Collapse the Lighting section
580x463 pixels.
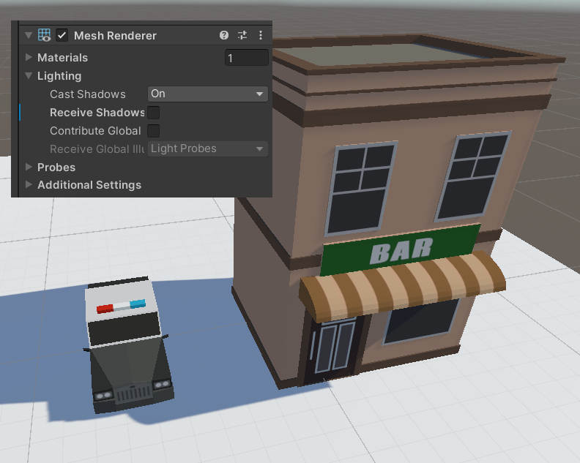coord(29,76)
